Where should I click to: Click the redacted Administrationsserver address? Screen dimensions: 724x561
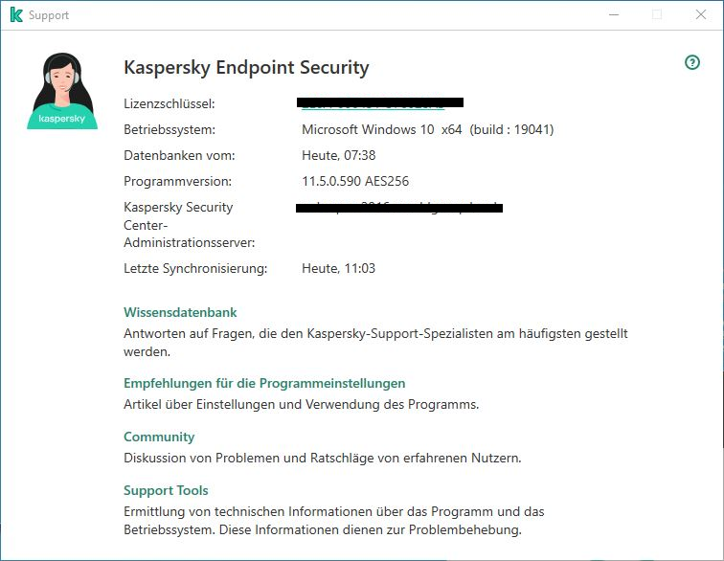pos(399,208)
